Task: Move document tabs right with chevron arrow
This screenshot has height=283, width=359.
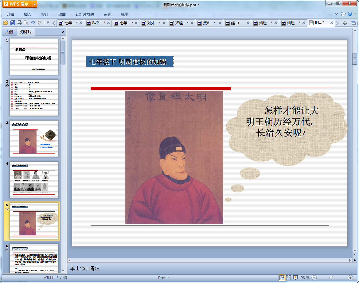Action: pyautogui.click(x=338, y=23)
